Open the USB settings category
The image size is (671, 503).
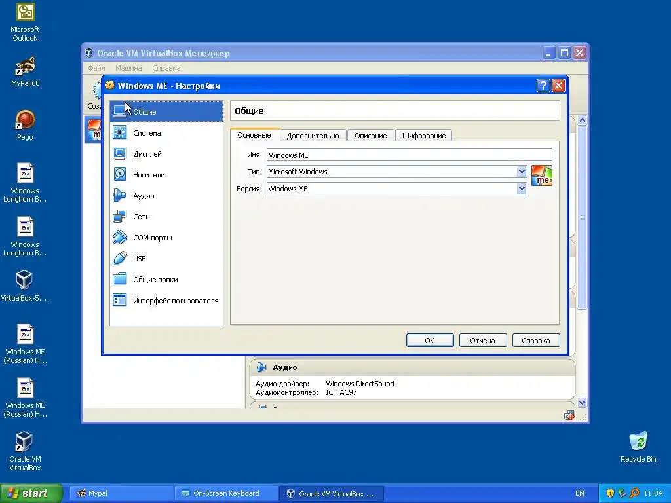coord(166,258)
